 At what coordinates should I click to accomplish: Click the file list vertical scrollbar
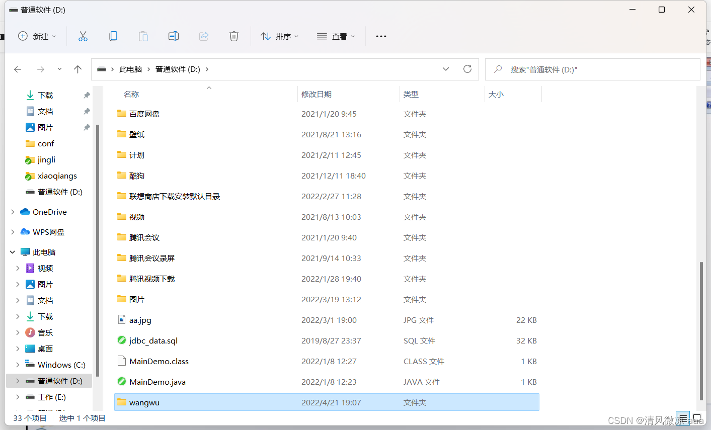point(701,331)
